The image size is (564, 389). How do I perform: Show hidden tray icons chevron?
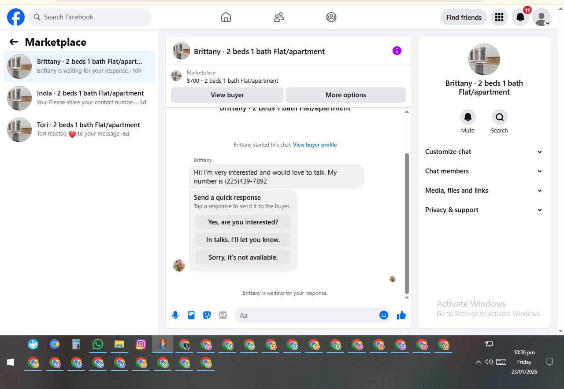click(479, 362)
